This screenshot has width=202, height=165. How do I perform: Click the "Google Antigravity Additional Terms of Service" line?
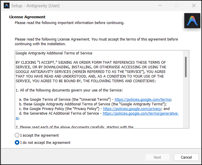pyautogui.click(x=54, y=53)
